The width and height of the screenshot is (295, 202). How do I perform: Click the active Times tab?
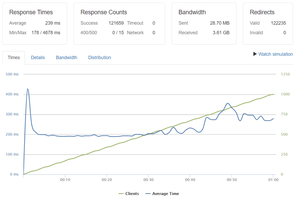(14, 57)
